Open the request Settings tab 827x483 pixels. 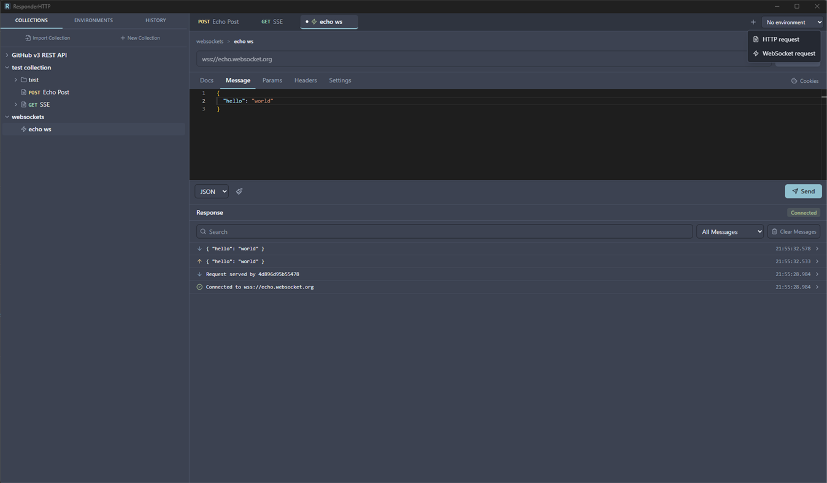point(340,80)
